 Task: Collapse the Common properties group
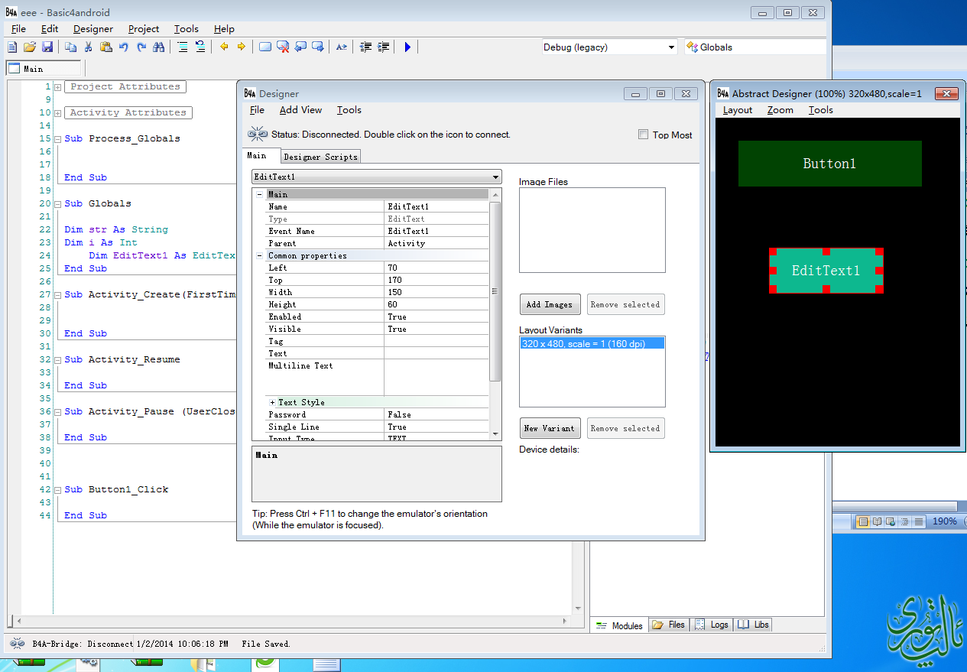coord(260,255)
